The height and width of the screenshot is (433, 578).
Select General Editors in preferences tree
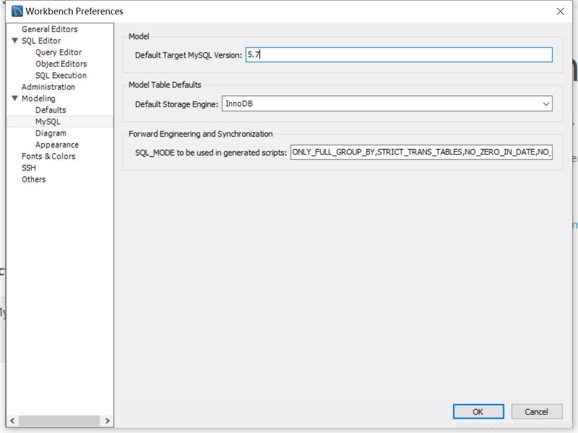(x=50, y=29)
